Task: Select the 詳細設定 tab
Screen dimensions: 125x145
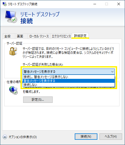Action: click(x=80, y=36)
